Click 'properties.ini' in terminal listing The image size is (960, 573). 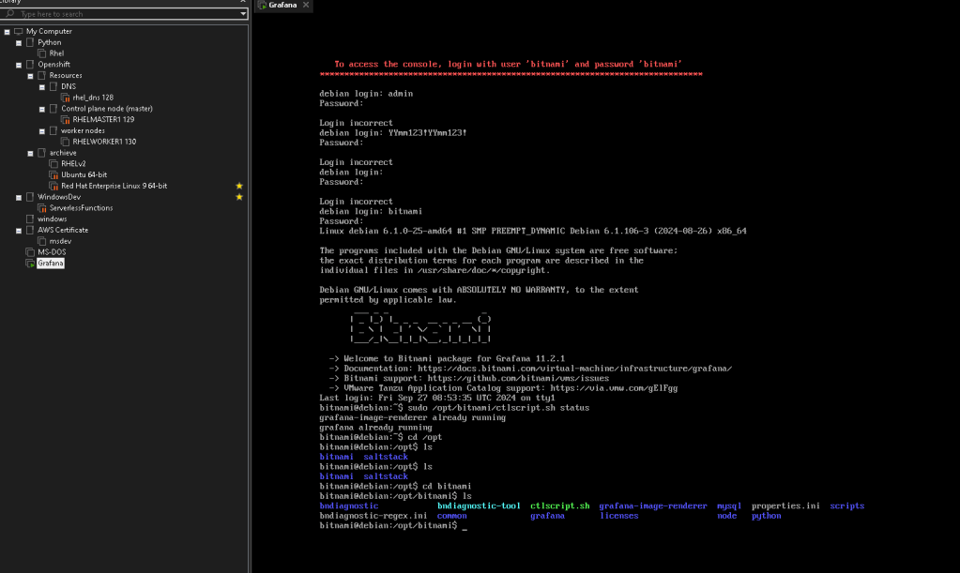pos(785,505)
